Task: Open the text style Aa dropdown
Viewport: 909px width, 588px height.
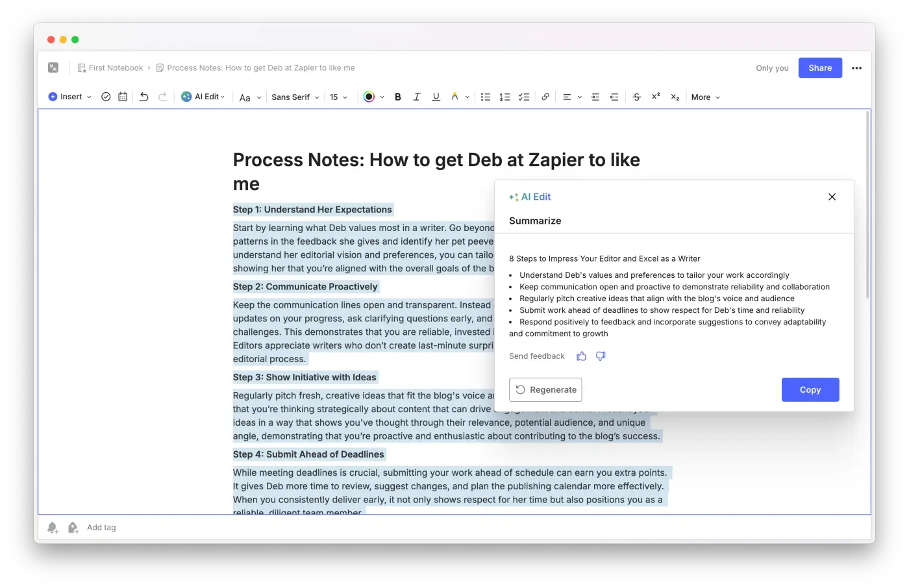Action: click(250, 97)
